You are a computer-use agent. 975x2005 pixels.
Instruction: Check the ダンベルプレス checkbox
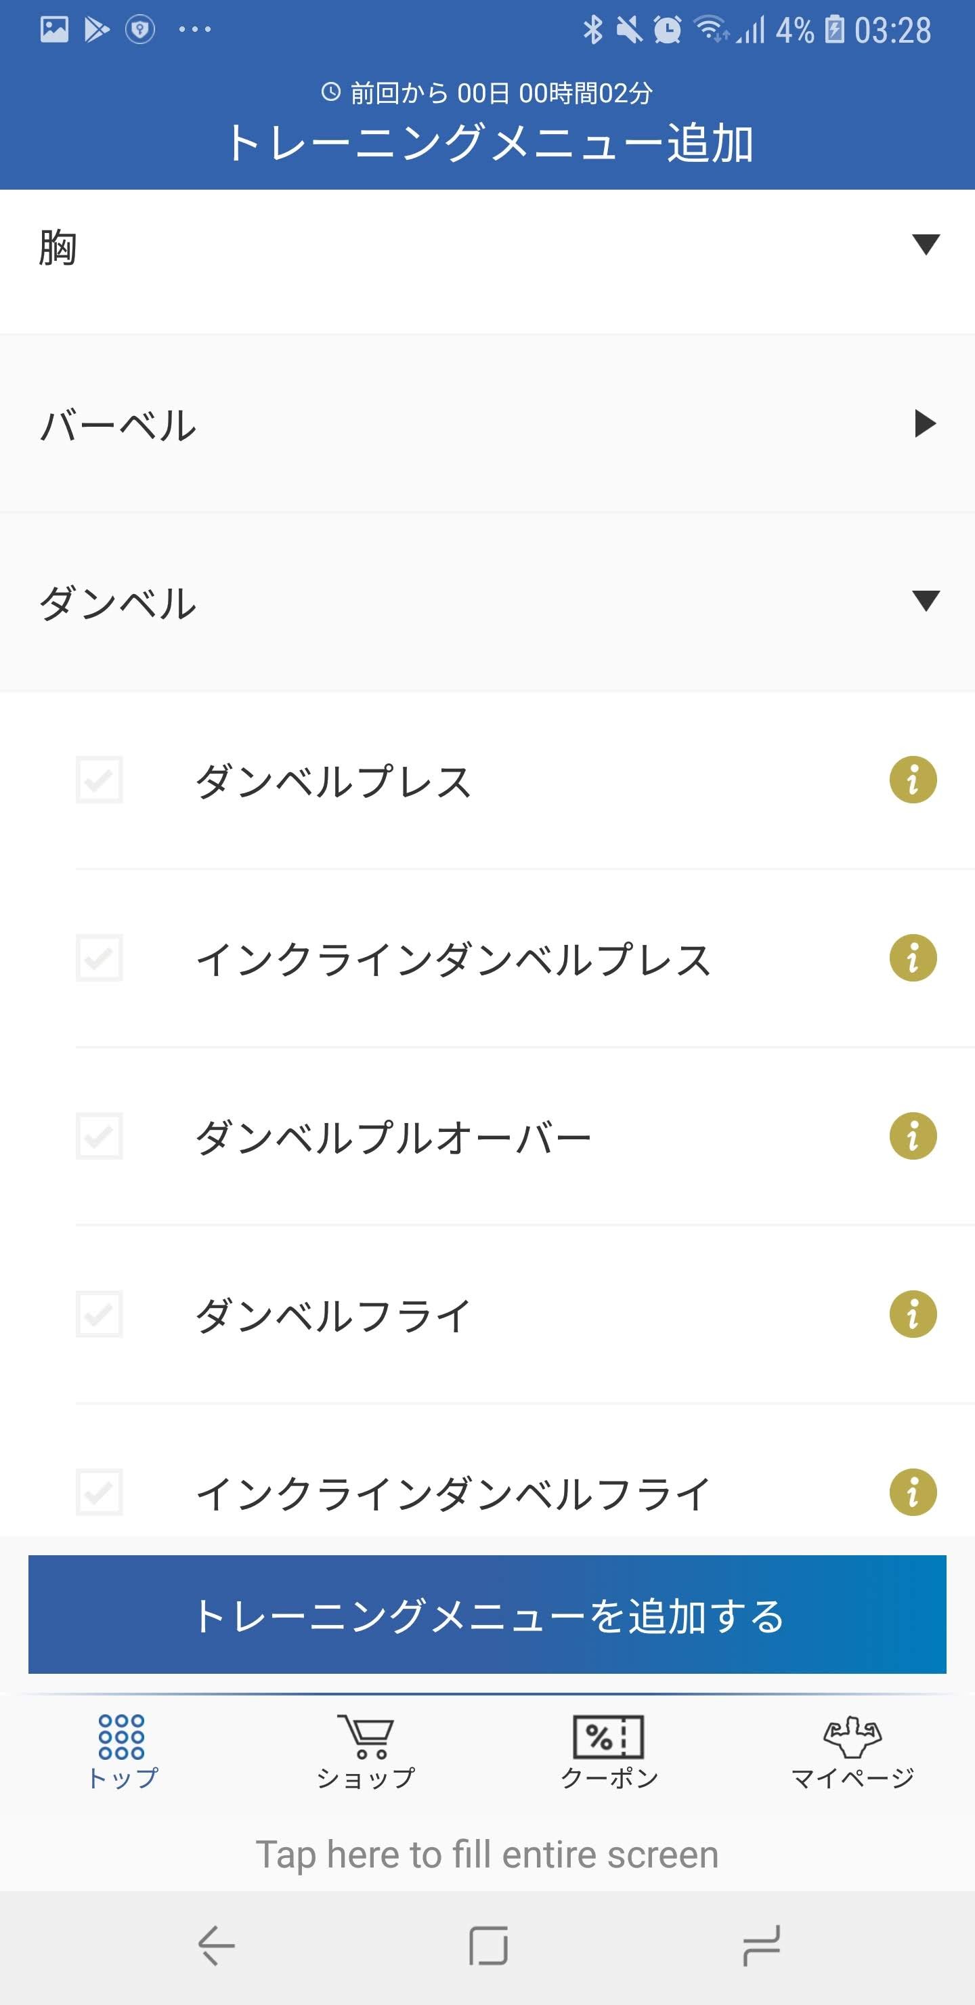100,780
